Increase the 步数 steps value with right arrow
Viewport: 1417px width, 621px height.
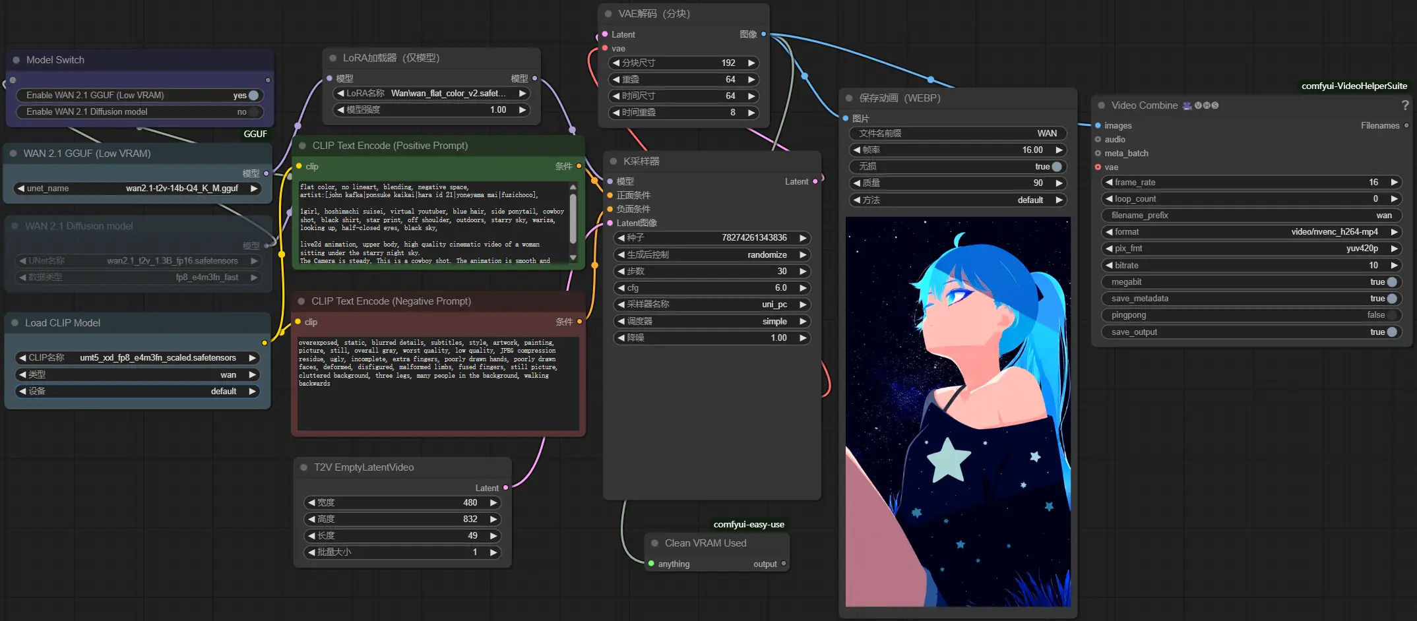click(x=803, y=272)
